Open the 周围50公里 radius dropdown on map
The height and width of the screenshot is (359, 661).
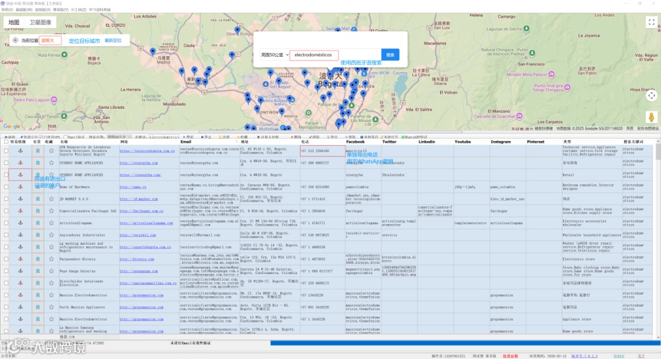(x=274, y=55)
